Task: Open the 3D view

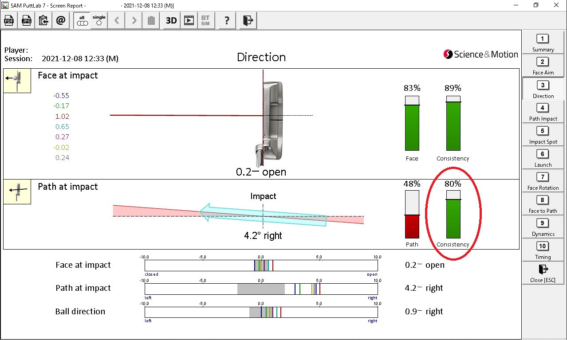Action: click(171, 20)
